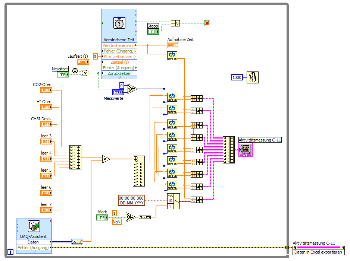Toggle the Stopp boolean terminal
Screen dimensions: 350x261
(153, 32)
